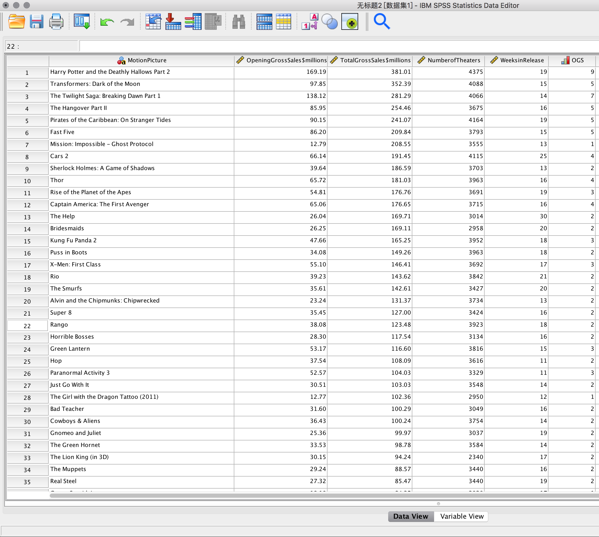Select row header number 10
Image resolution: width=599 pixels, height=537 pixels.
(27, 181)
